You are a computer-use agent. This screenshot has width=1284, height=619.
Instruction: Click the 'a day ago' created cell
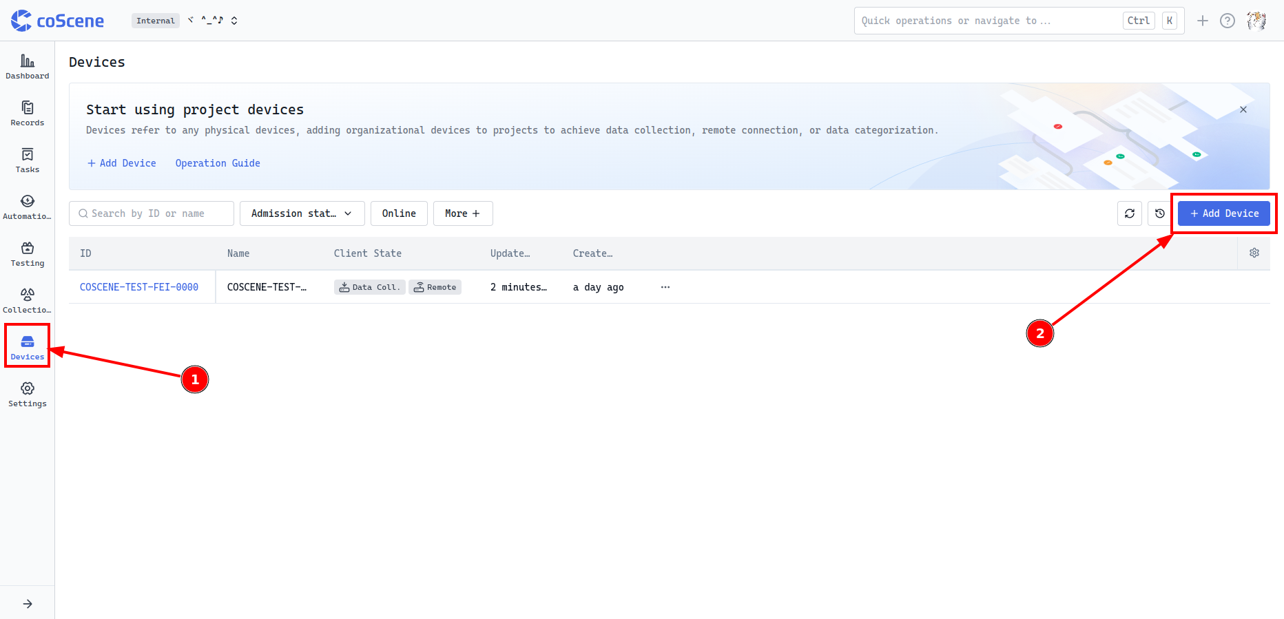(x=599, y=287)
